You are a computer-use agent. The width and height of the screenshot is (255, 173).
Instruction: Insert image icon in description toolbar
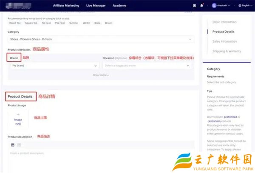(x=13, y=145)
